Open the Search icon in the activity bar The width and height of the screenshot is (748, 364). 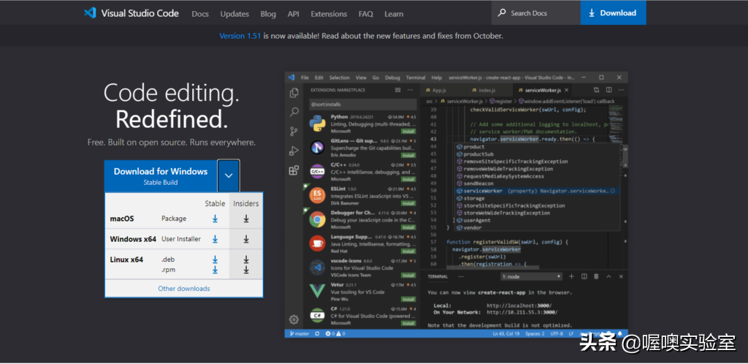click(294, 112)
